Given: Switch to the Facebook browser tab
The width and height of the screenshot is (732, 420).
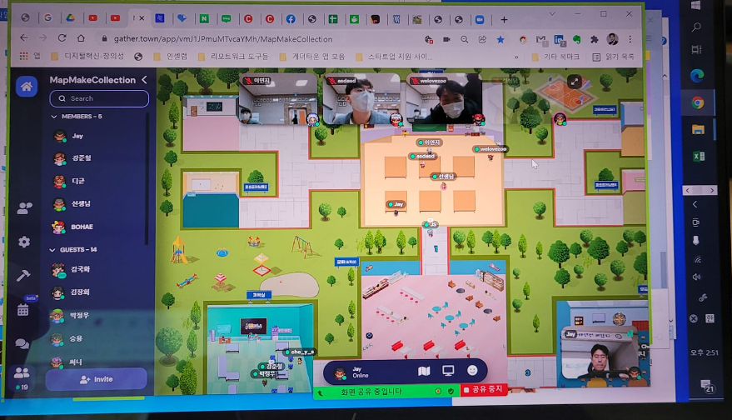Looking at the screenshot, I should (291, 18).
